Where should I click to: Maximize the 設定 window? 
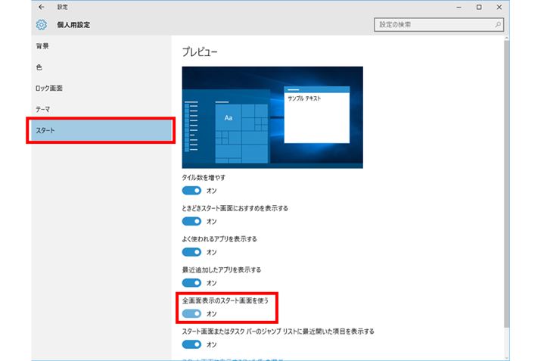click(x=479, y=7)
